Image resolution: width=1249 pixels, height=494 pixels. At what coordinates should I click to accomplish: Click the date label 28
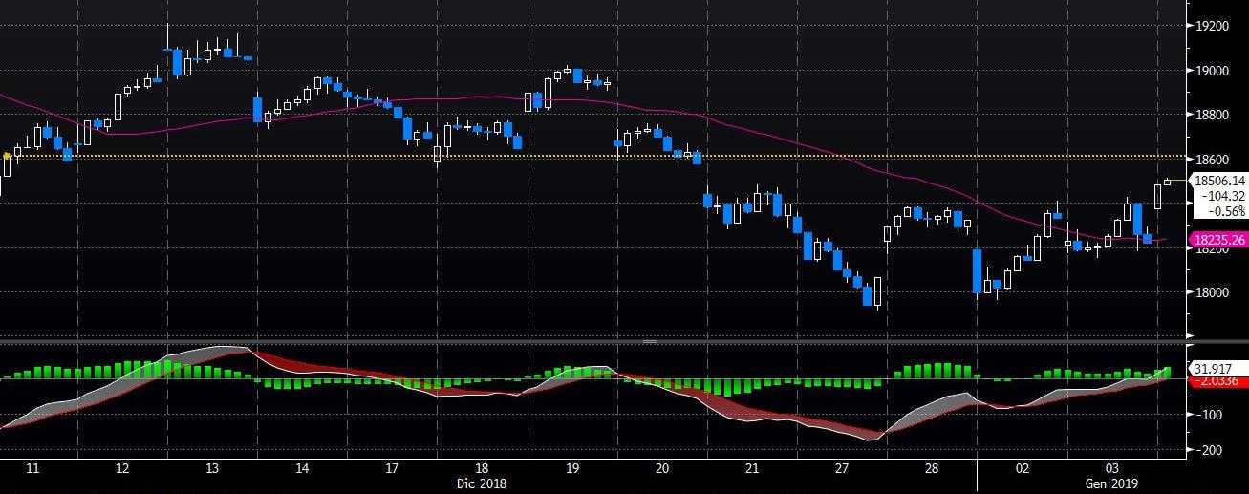coord(933,469)
